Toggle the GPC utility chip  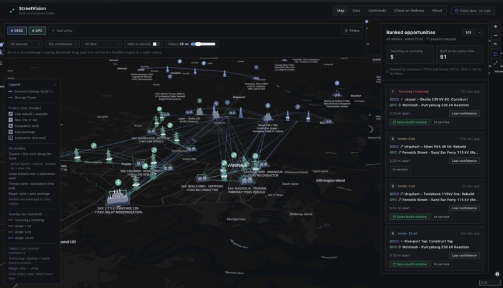37,31
